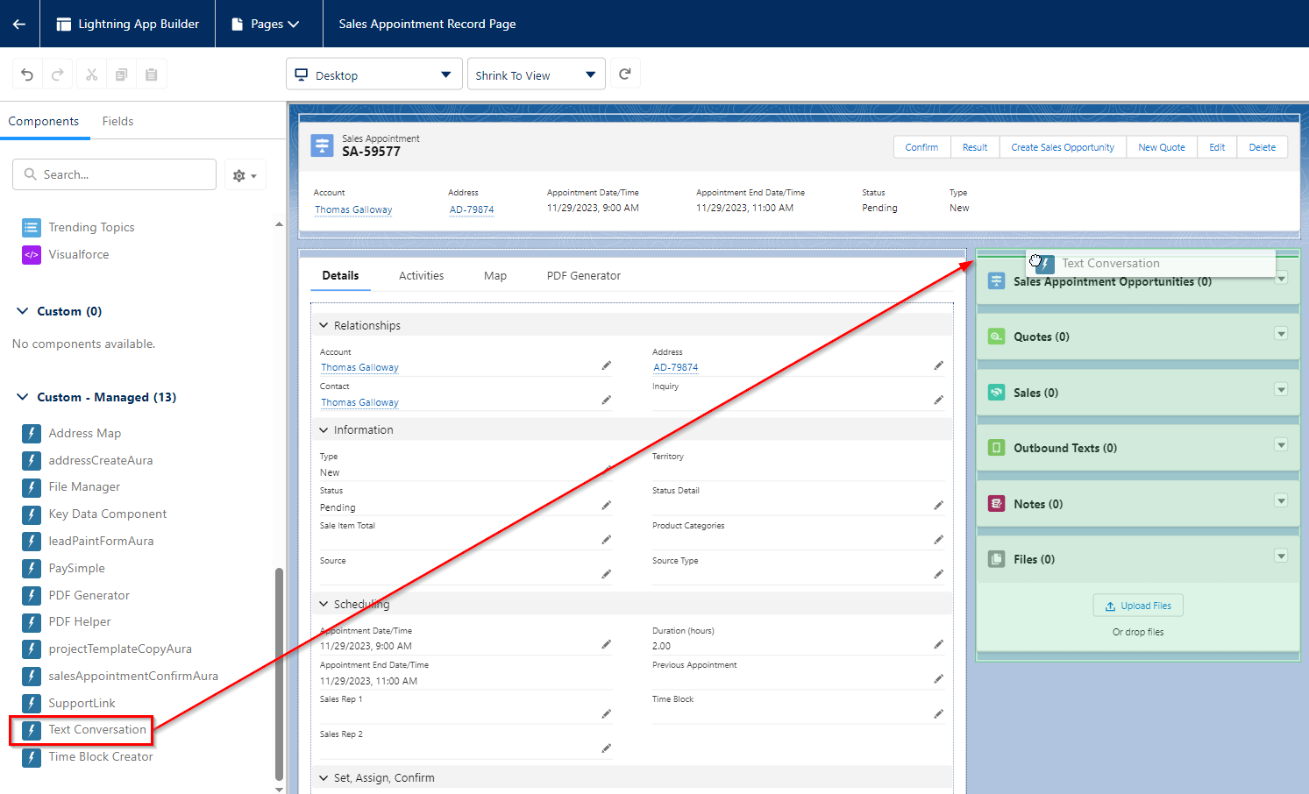Click the Paste icon in the toolbar
The height and width of the screenshot is (794, 1309).
(x=152, y=74)
